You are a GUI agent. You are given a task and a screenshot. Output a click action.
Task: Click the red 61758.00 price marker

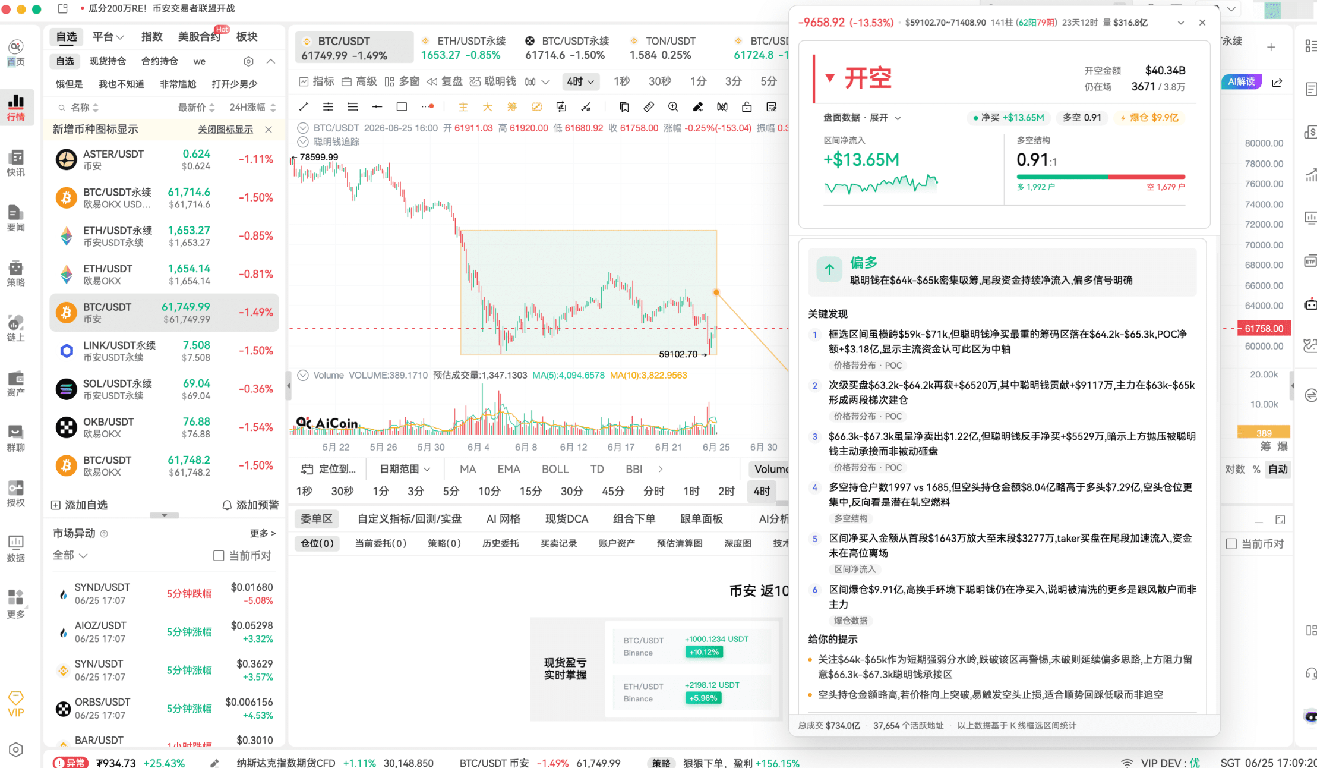point(1264,328)
